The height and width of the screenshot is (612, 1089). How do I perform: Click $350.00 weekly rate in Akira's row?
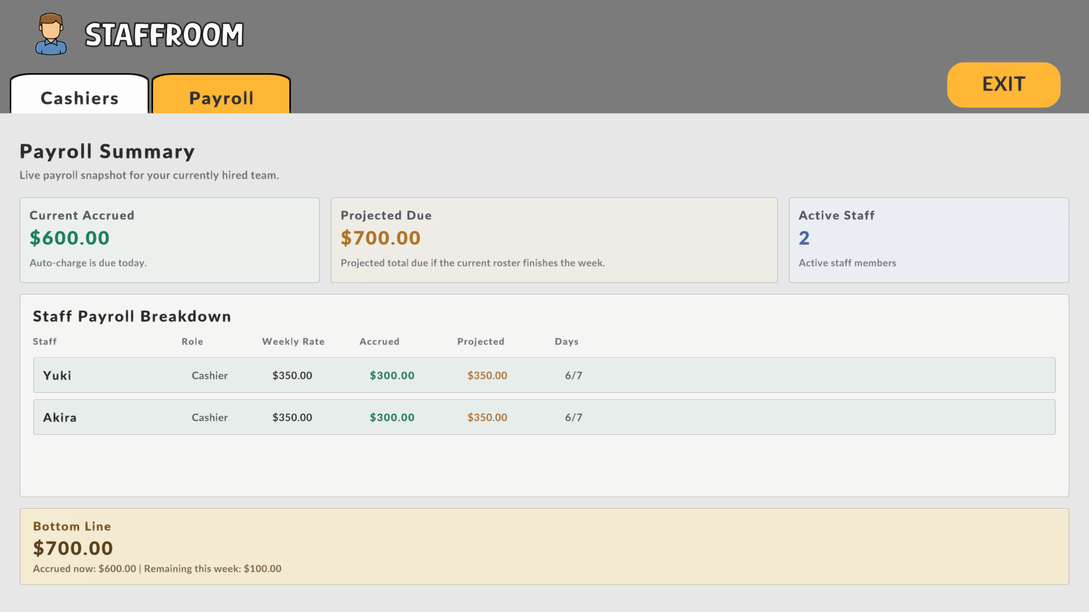[x=292, y=418]
